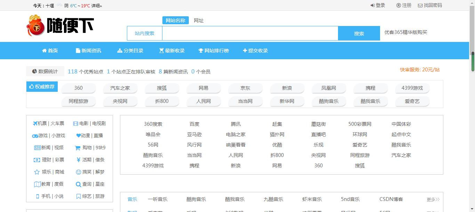Click the map icon beside 教育
This screenshot has height=212, width=475.
pyautogui.click(x=37, y=184)
